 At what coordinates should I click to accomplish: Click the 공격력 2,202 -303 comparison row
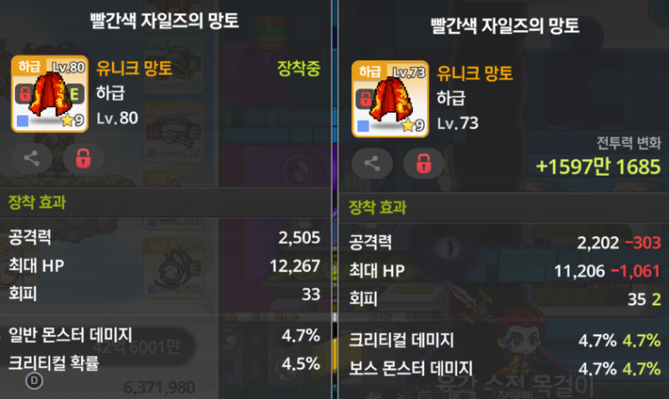(504, 243)
